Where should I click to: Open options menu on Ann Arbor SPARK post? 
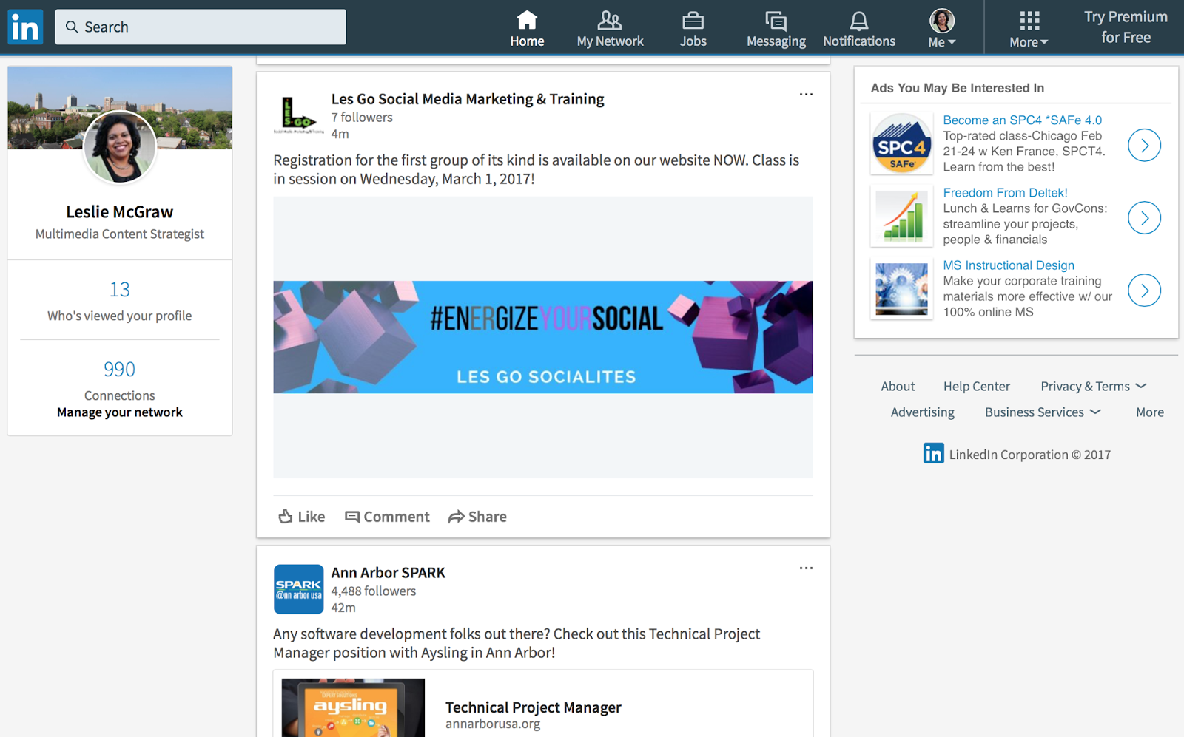806,568
